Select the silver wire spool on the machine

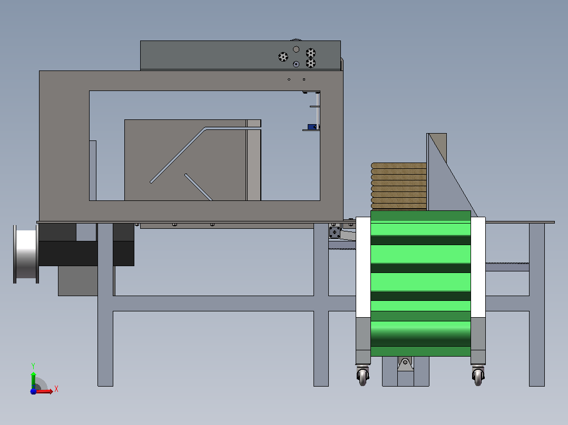coord(26,254)
